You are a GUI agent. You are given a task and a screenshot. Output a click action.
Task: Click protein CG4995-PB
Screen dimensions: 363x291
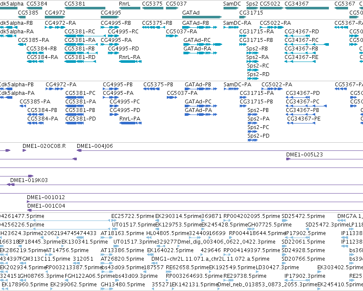click(110, 89)
